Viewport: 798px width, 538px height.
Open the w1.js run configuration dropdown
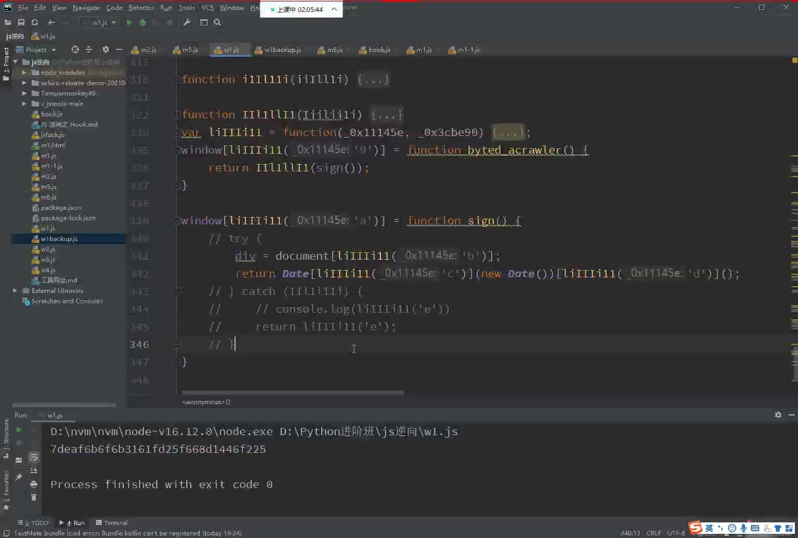coord(100,22)
